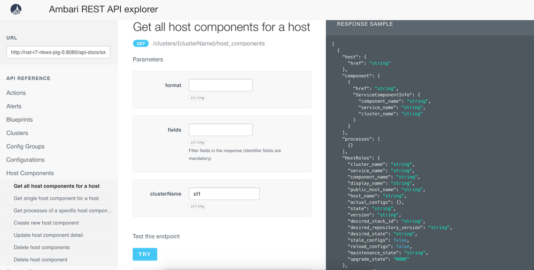The height and width of the screenshot is (270, 534).
Task: Expand the Blueprints section in sidebar
Action: click(x=19, y=120)
